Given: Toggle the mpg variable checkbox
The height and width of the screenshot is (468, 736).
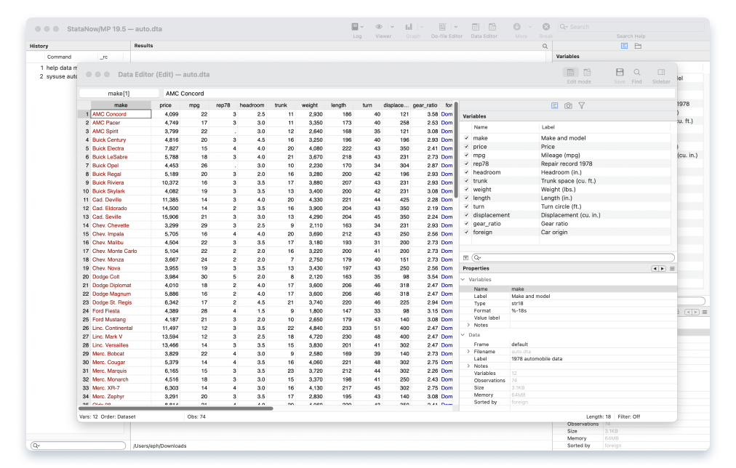Looking at the screenshot, I should click(467, 156).
